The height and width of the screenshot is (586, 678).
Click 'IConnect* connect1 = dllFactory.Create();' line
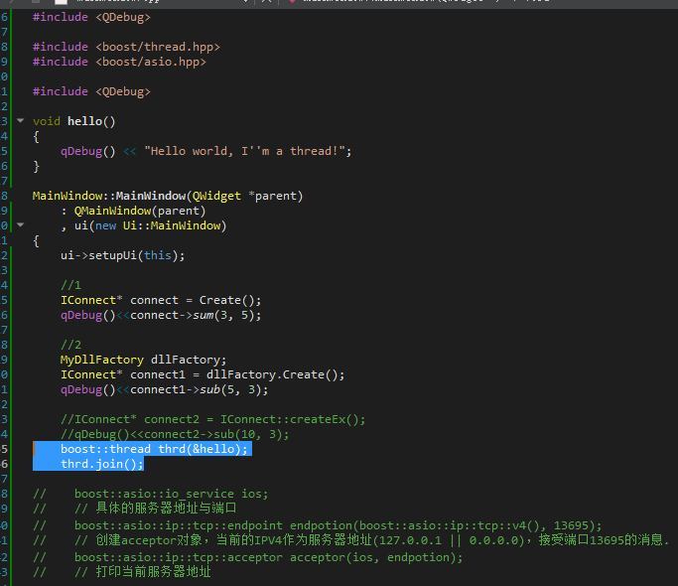click(x=203, y=374)
